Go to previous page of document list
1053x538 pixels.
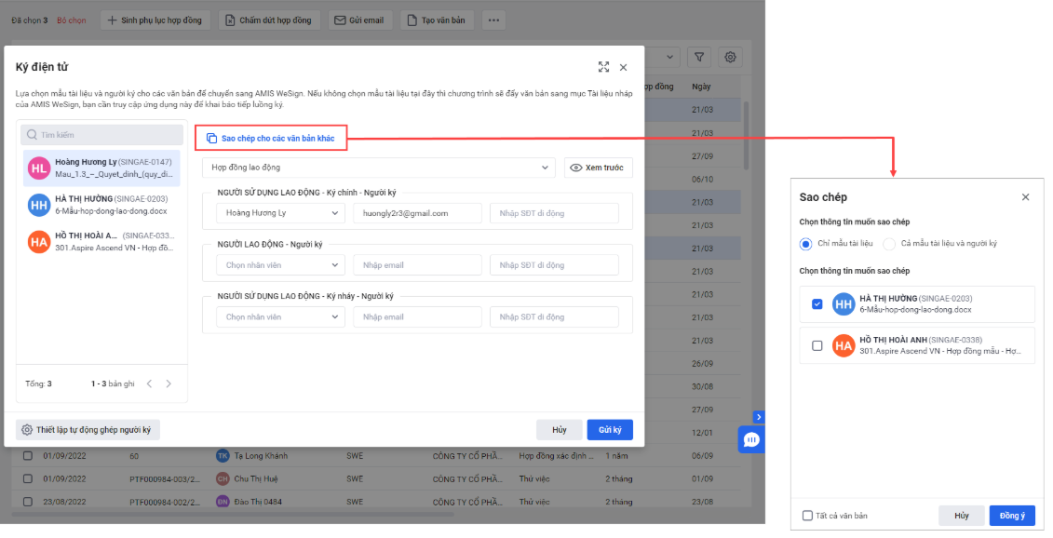pyautogui.click(x=149, y=383)
